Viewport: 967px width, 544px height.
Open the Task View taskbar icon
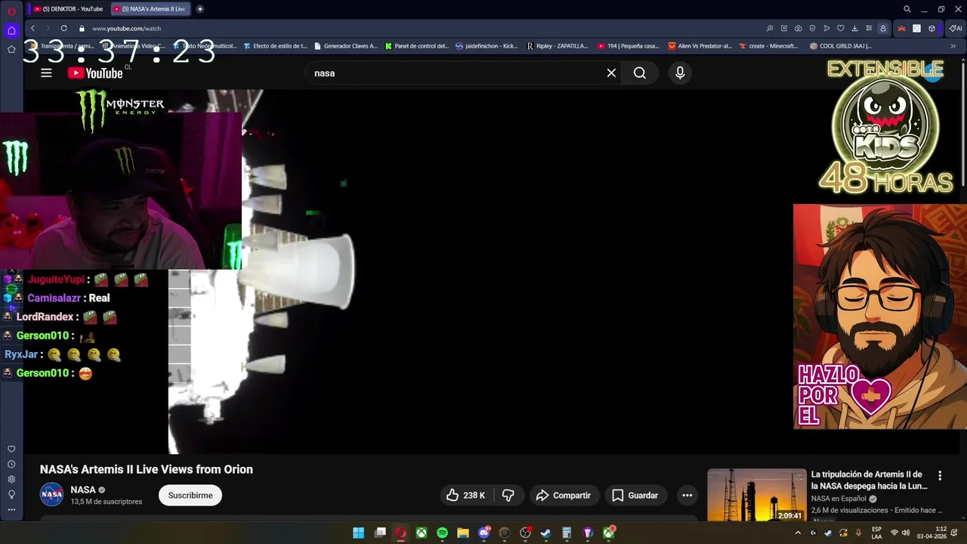pyautogui.click(x=380, y=533)
